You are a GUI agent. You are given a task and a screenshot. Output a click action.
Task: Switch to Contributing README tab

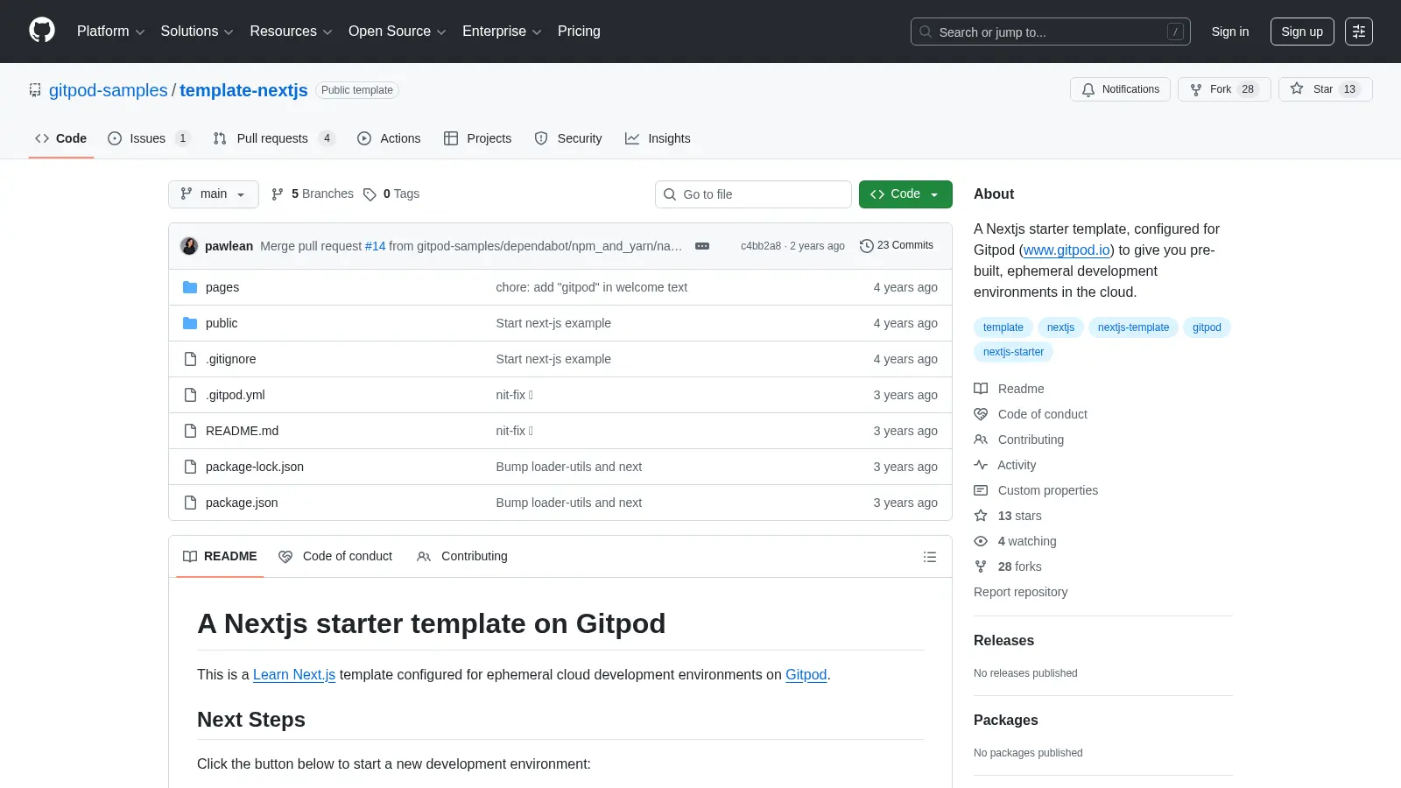462,557
